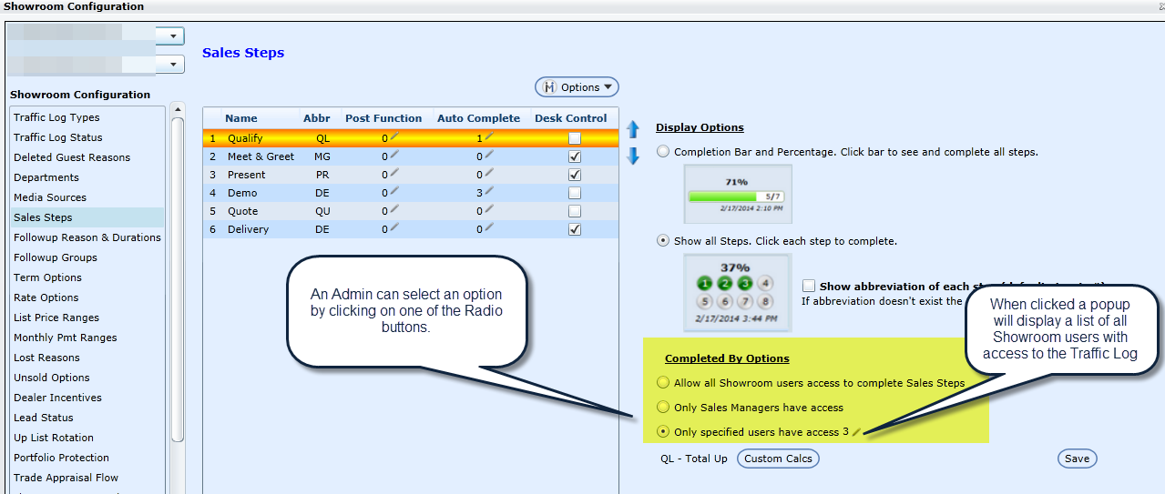The width and height of the screenshot is (1165, 494).
Task: Choose Only Sales Managers have access
Action: tap(662, 408)
